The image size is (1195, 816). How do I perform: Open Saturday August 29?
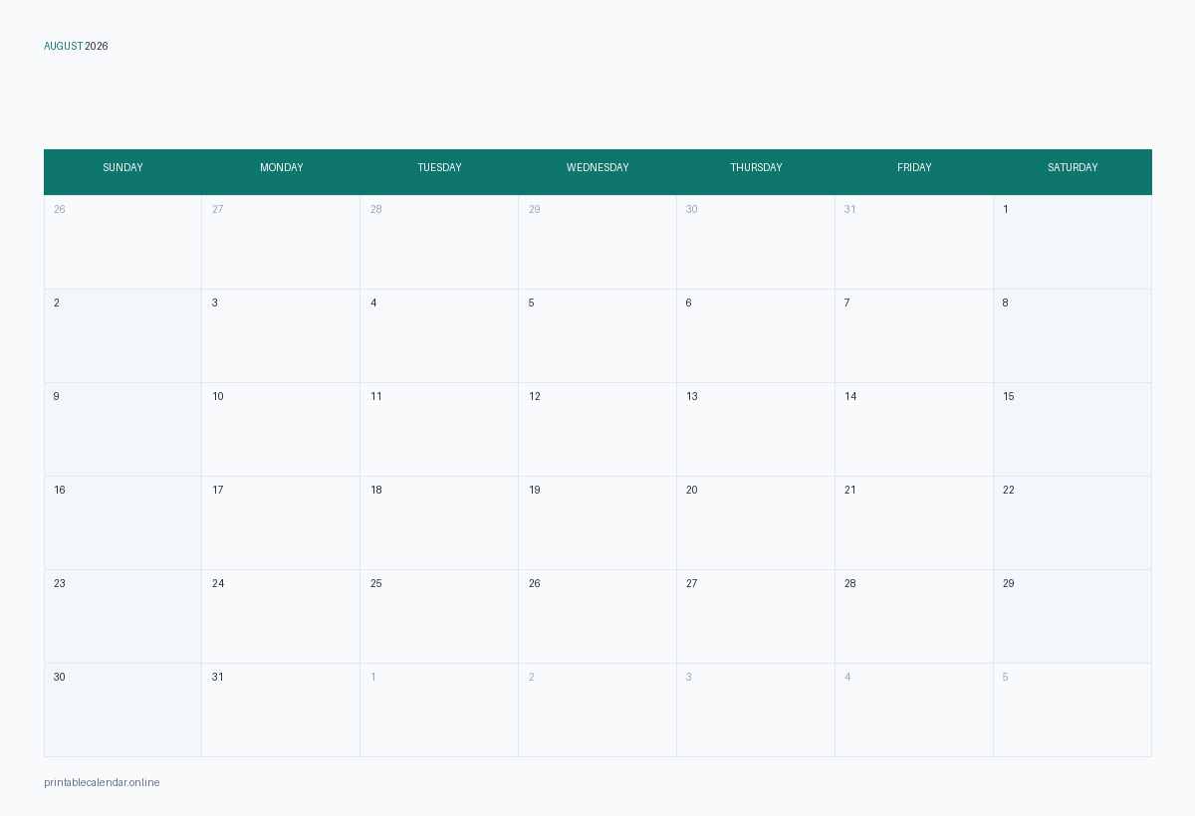(1073, 616)
